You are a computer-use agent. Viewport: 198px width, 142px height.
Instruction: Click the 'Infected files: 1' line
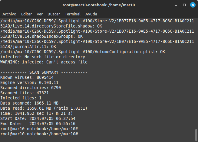pos(21,98)
